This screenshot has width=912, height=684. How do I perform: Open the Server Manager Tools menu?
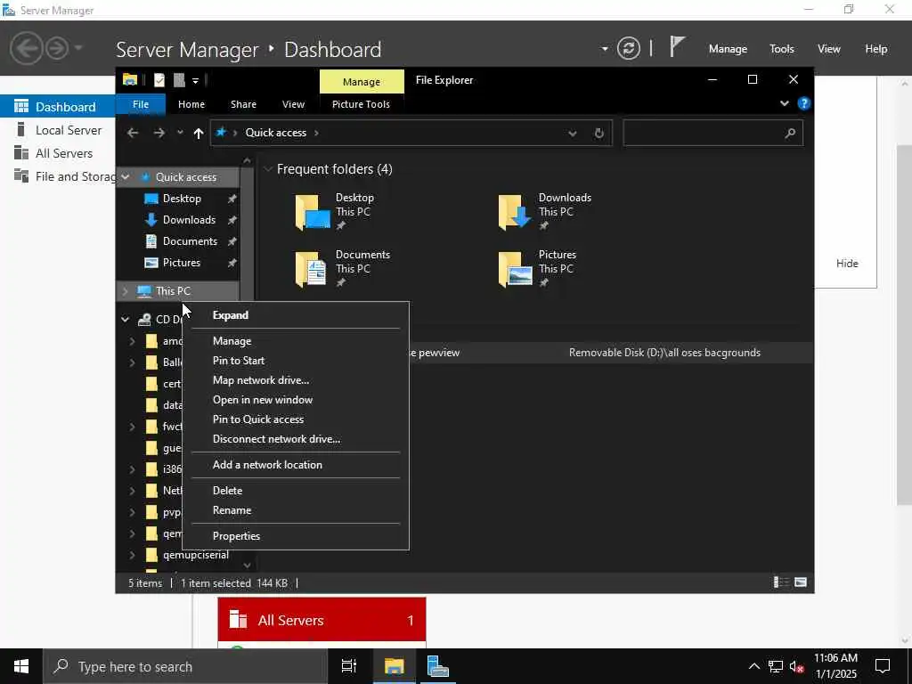point(781,49)
